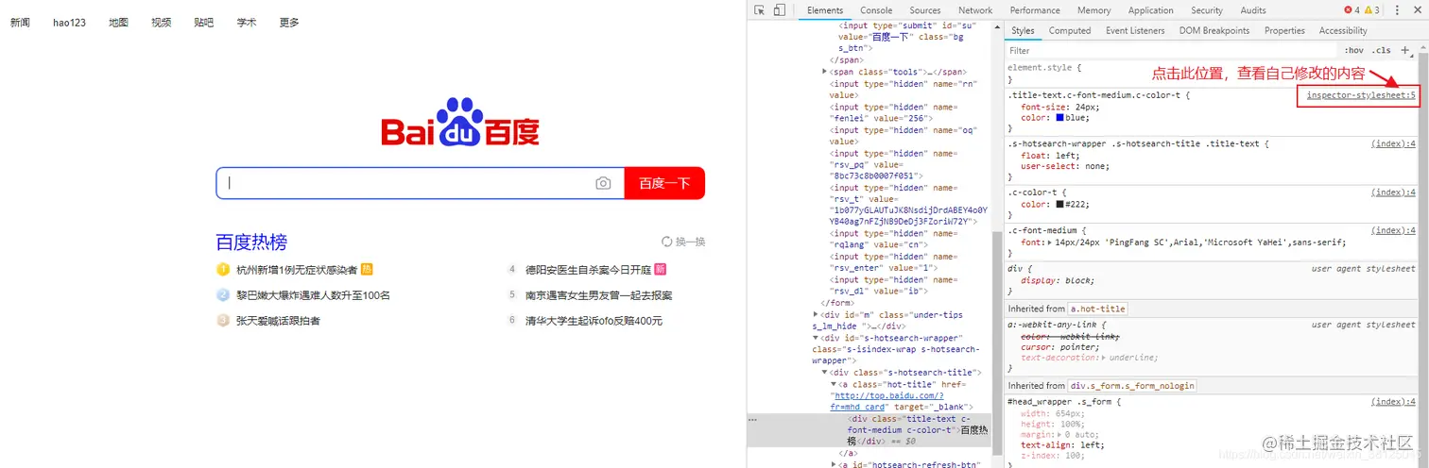Click the DOM node ellipsis actions icon

753,419
